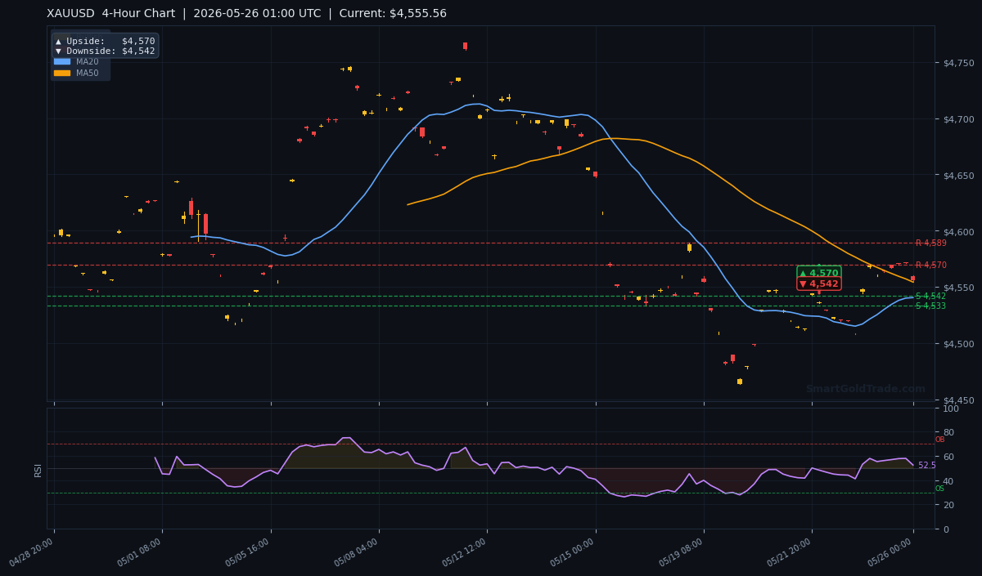This screenshot has height=576, width=982.
Task: Click the 05/08 04:00 date label
Action: 357,553
